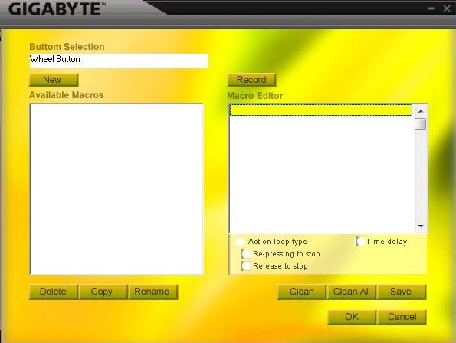Select Re-pressing to stop option

click(246, 254)
